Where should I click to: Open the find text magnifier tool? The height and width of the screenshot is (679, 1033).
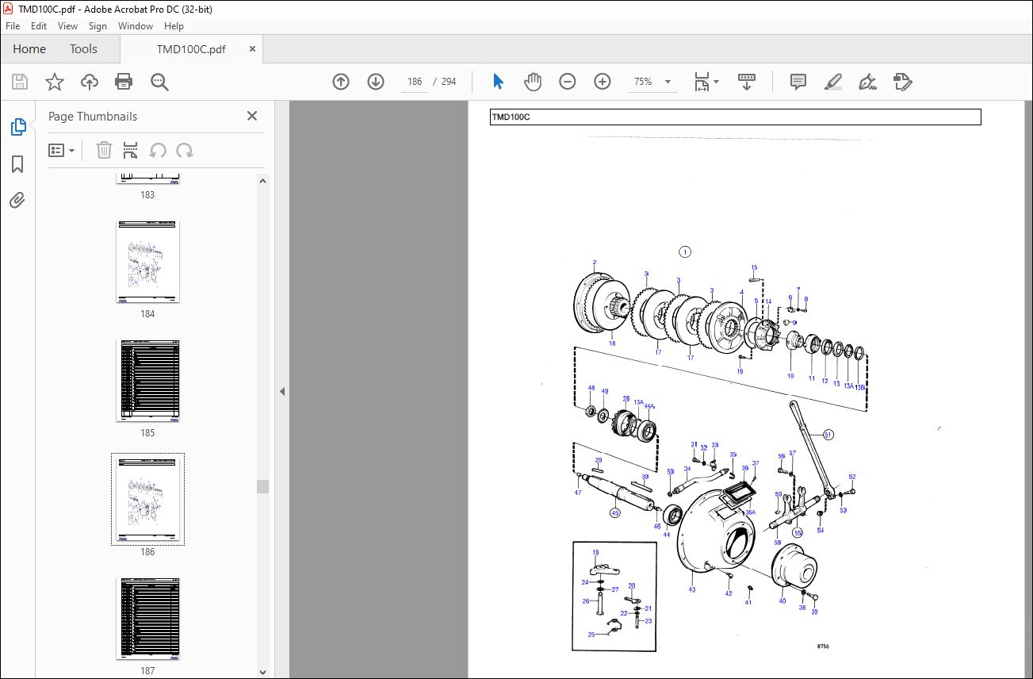(x=159, y=82)
